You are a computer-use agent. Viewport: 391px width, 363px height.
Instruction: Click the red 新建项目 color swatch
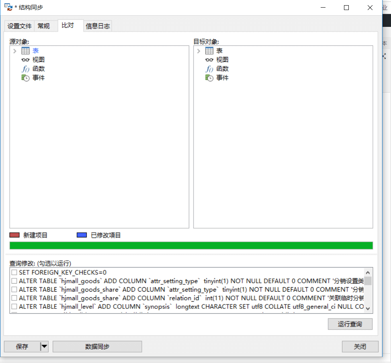14,235
